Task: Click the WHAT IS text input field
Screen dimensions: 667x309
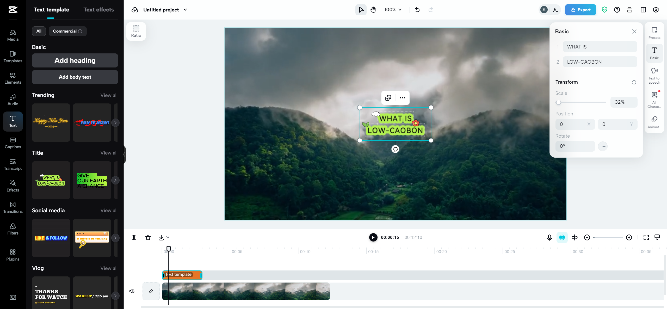Action: tap(598, 46)
